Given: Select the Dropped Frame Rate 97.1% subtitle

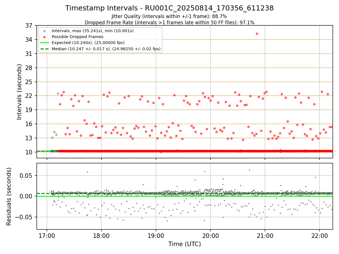Looking at the screenshot, I should point(169,23).
